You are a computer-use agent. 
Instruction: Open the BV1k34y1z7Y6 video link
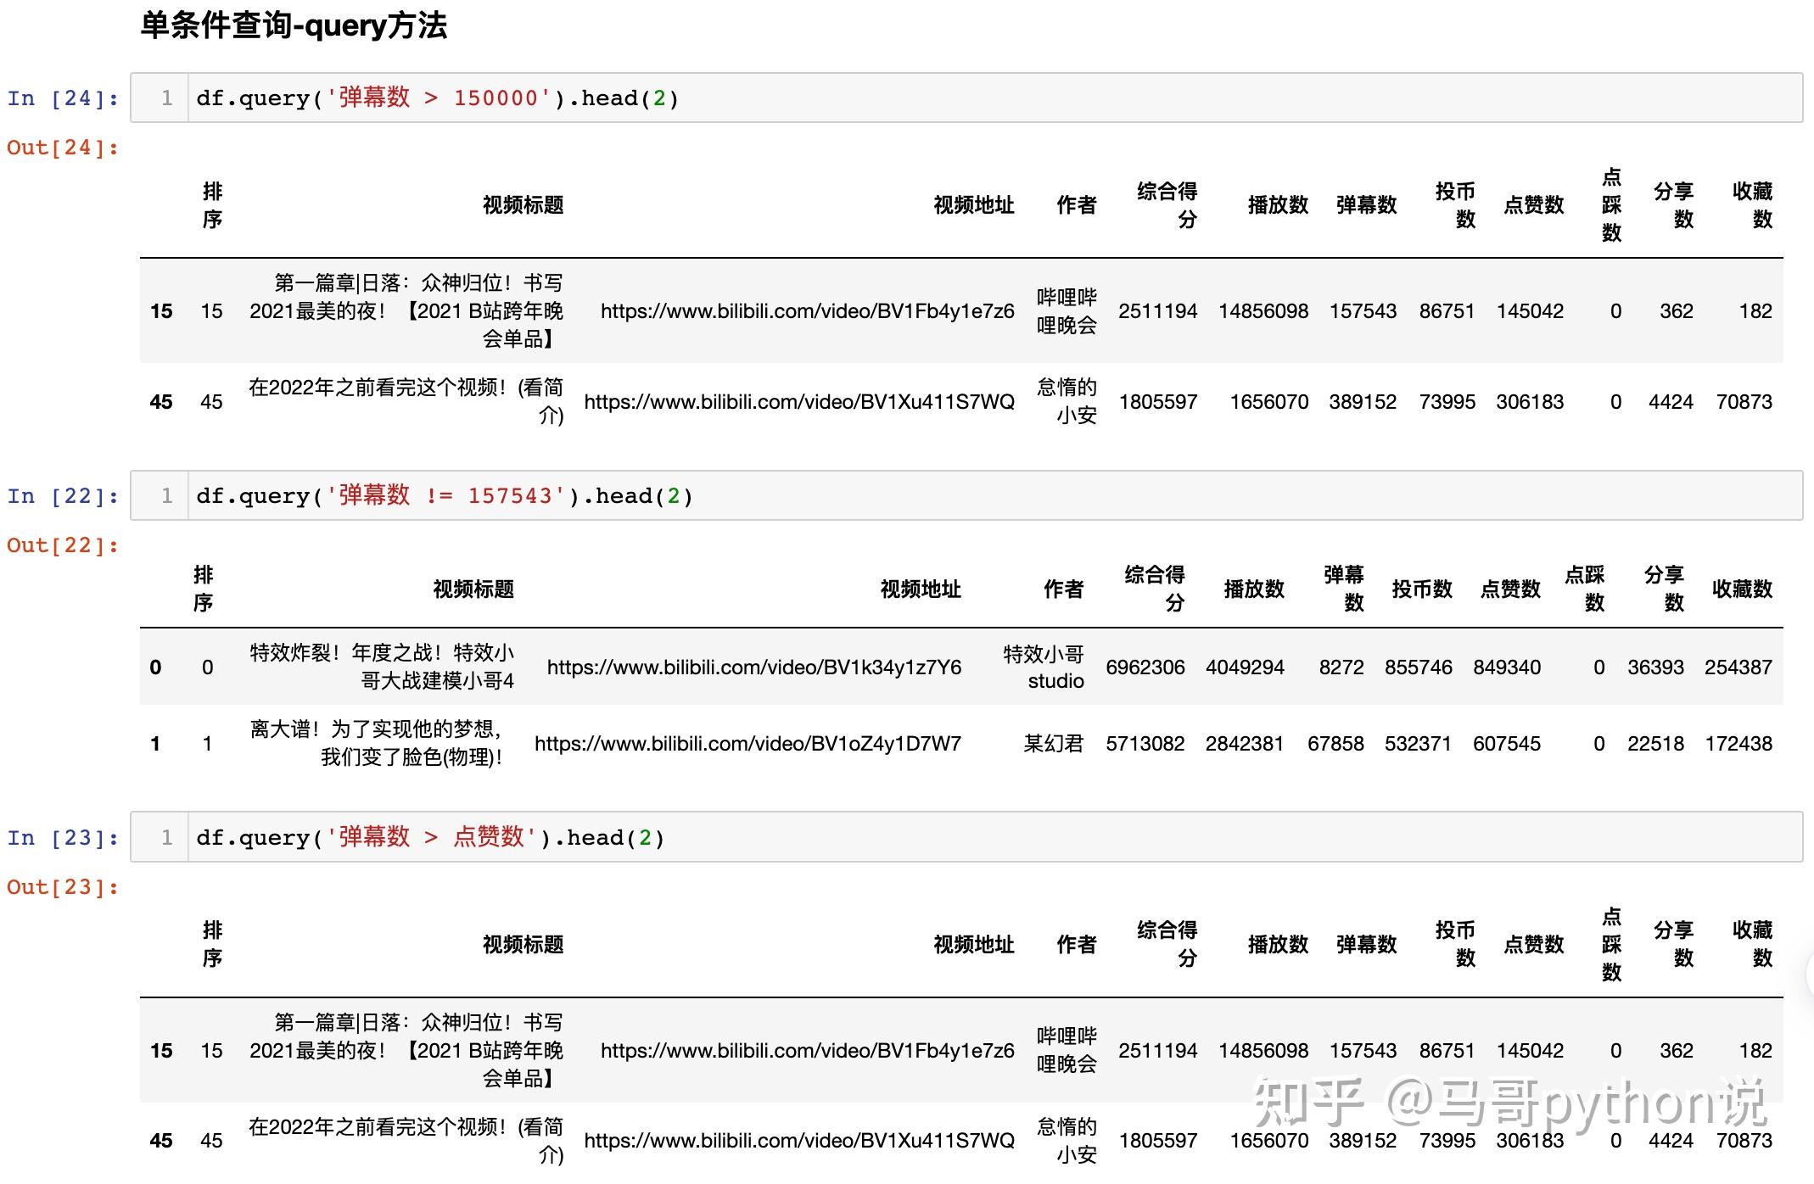(753, 667)
